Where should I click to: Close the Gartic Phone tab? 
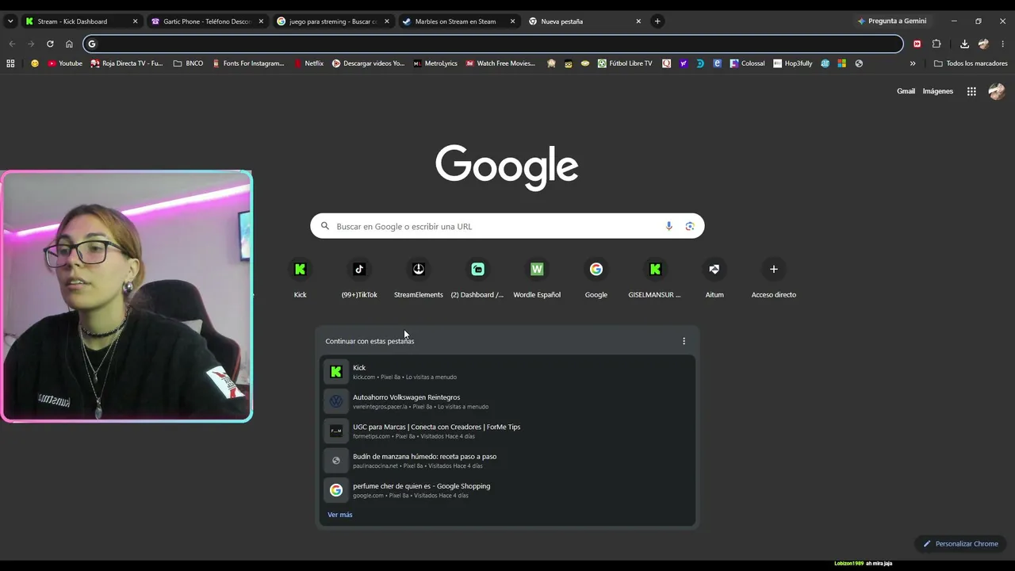(x=261, y=21)
